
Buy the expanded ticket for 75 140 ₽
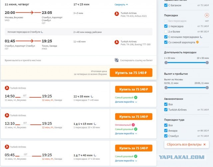coord(131,73)
